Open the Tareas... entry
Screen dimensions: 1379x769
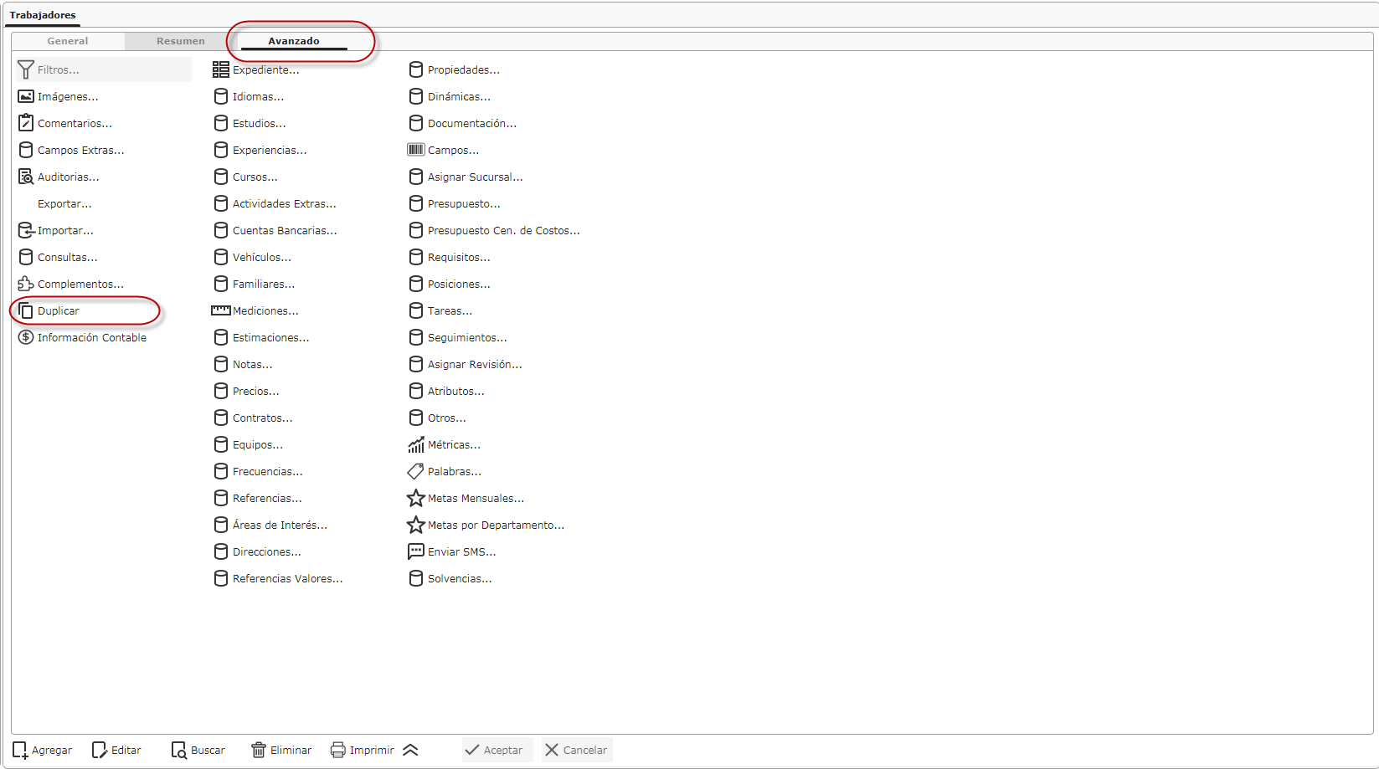coord(450,310)
